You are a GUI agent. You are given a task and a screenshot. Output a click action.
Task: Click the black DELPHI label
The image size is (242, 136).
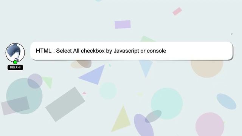pos(15,67)
